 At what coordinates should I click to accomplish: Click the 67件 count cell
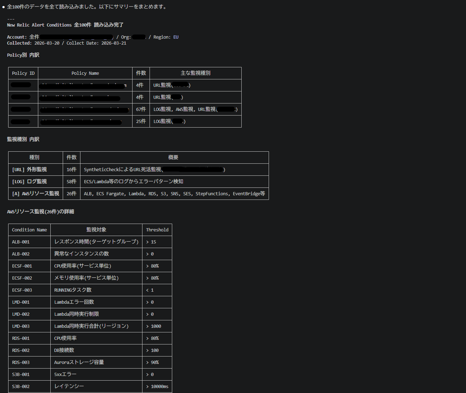(141, 110)
